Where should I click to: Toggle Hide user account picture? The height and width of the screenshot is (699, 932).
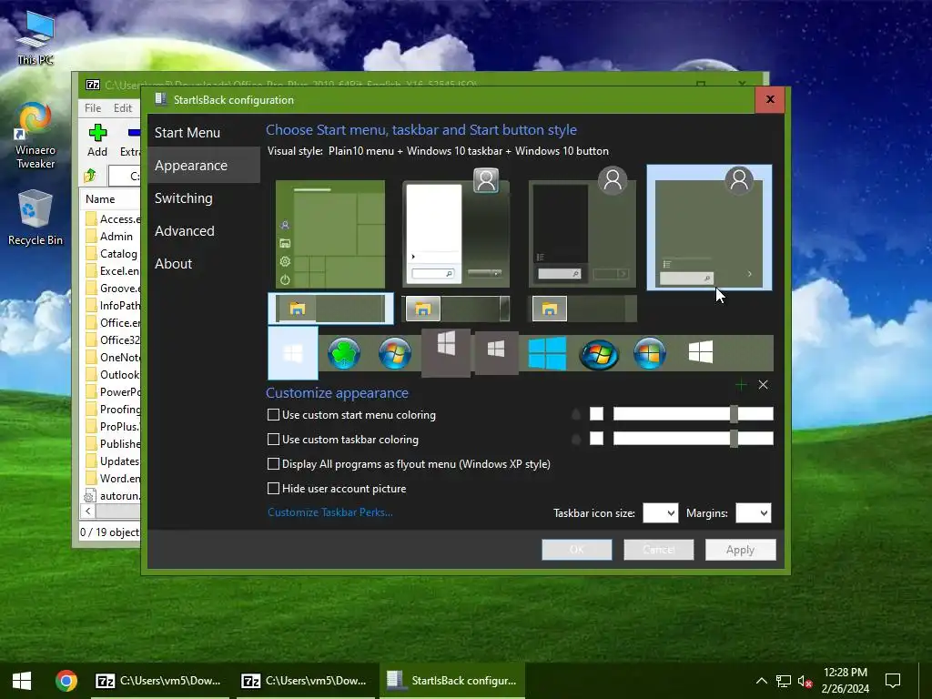point(273,489)
